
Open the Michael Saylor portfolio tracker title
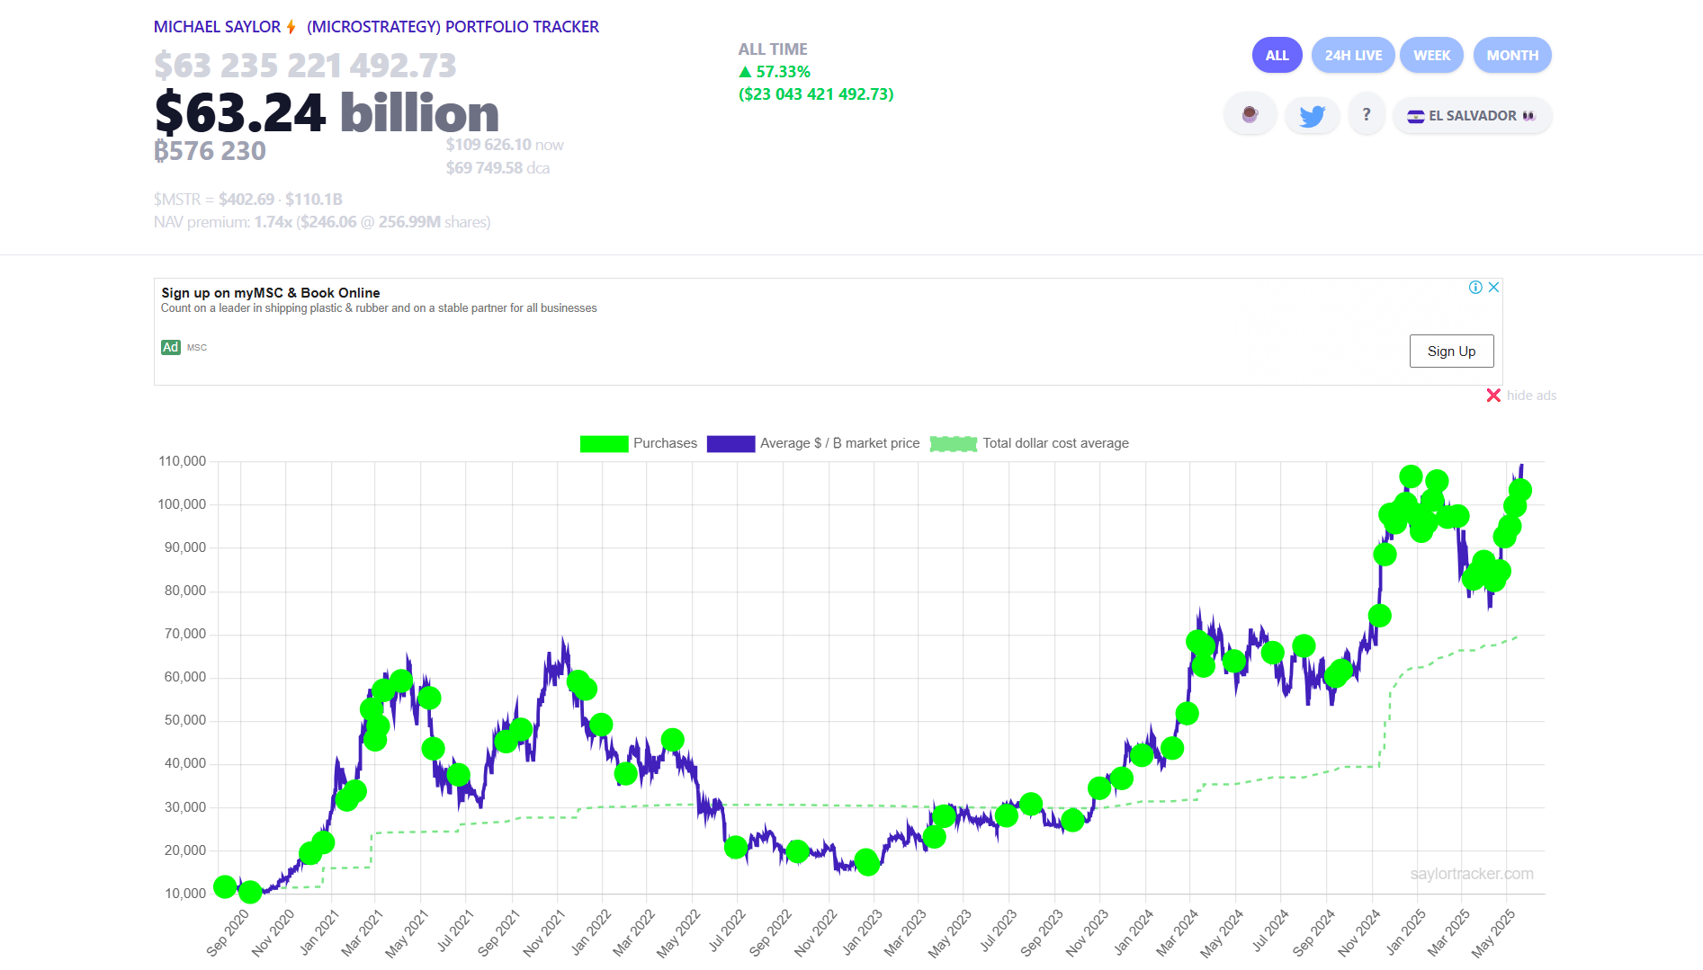click(x=376, y=27)
